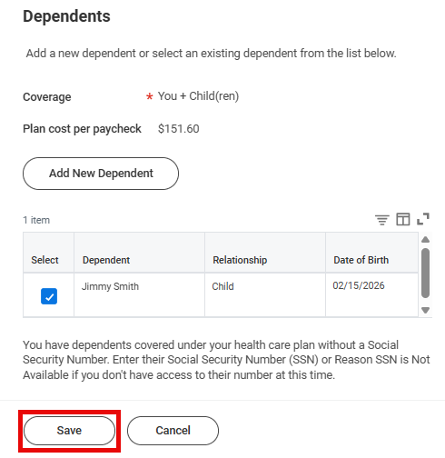Click the $151.60 plan cost value
Viewport: 445px width, 458px height.
coord(179,129)
